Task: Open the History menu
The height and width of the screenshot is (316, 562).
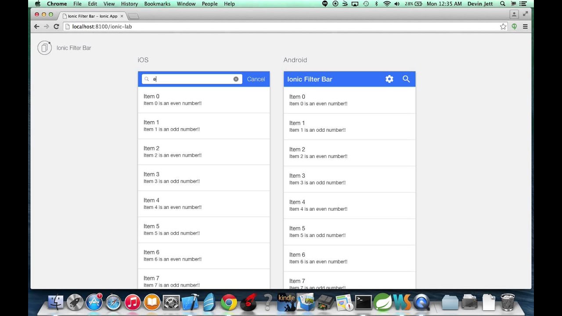Action: coord(130,4)
